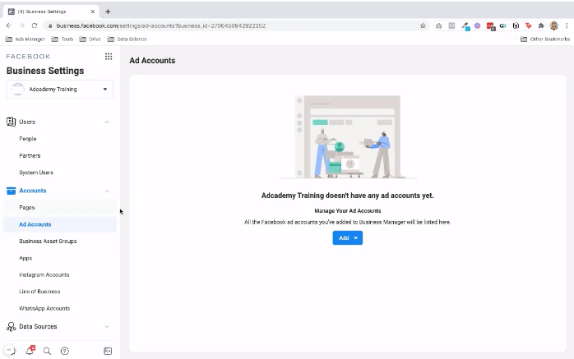Click the Chrome profile avatar
This screenshot has height=359, width=574.
tap(554, 25)
